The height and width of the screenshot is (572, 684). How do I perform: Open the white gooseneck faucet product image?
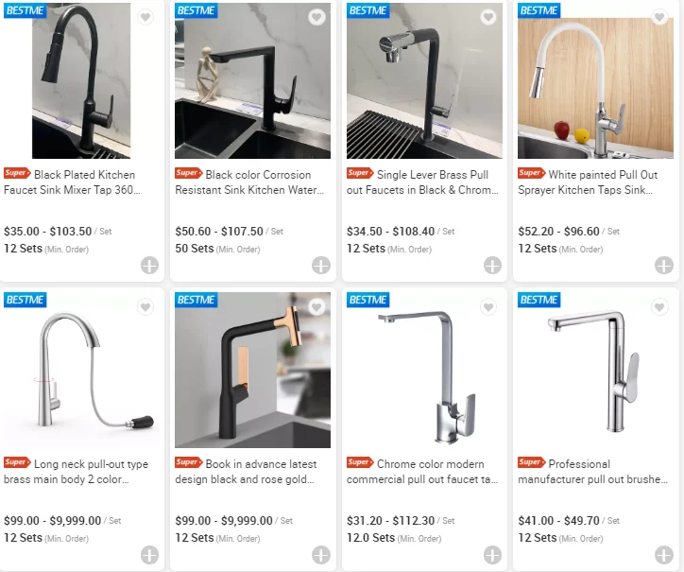point(595,80)
